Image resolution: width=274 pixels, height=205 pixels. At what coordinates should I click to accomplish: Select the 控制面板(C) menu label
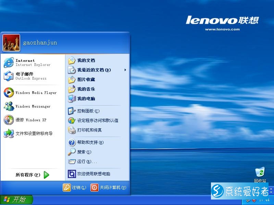point(88,111)
